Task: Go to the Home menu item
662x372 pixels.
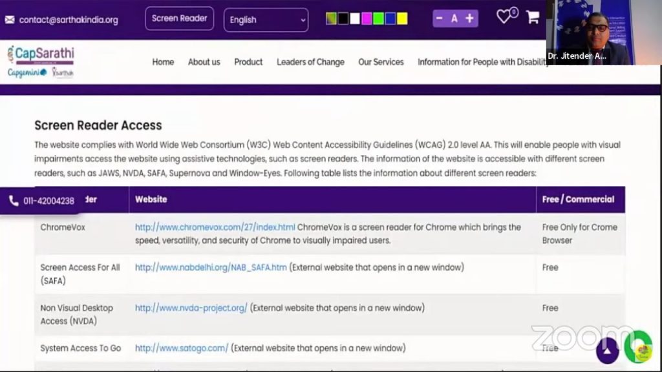Action: 163,62
